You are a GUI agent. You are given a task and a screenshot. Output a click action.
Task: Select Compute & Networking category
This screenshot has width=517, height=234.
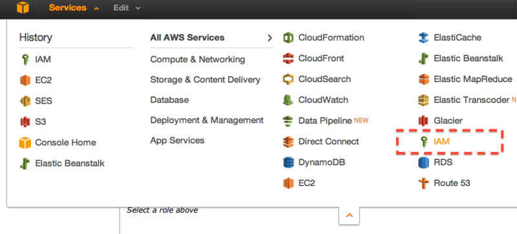pyautogui.click(x=198, y=59)
